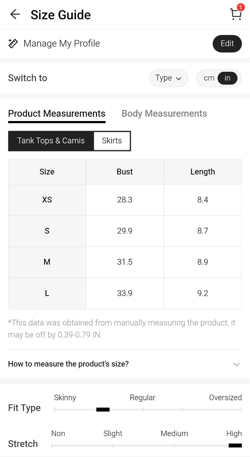Select Tank Tops & Camis segment
The height and width of the screenshot is (457, 250).
51,141
